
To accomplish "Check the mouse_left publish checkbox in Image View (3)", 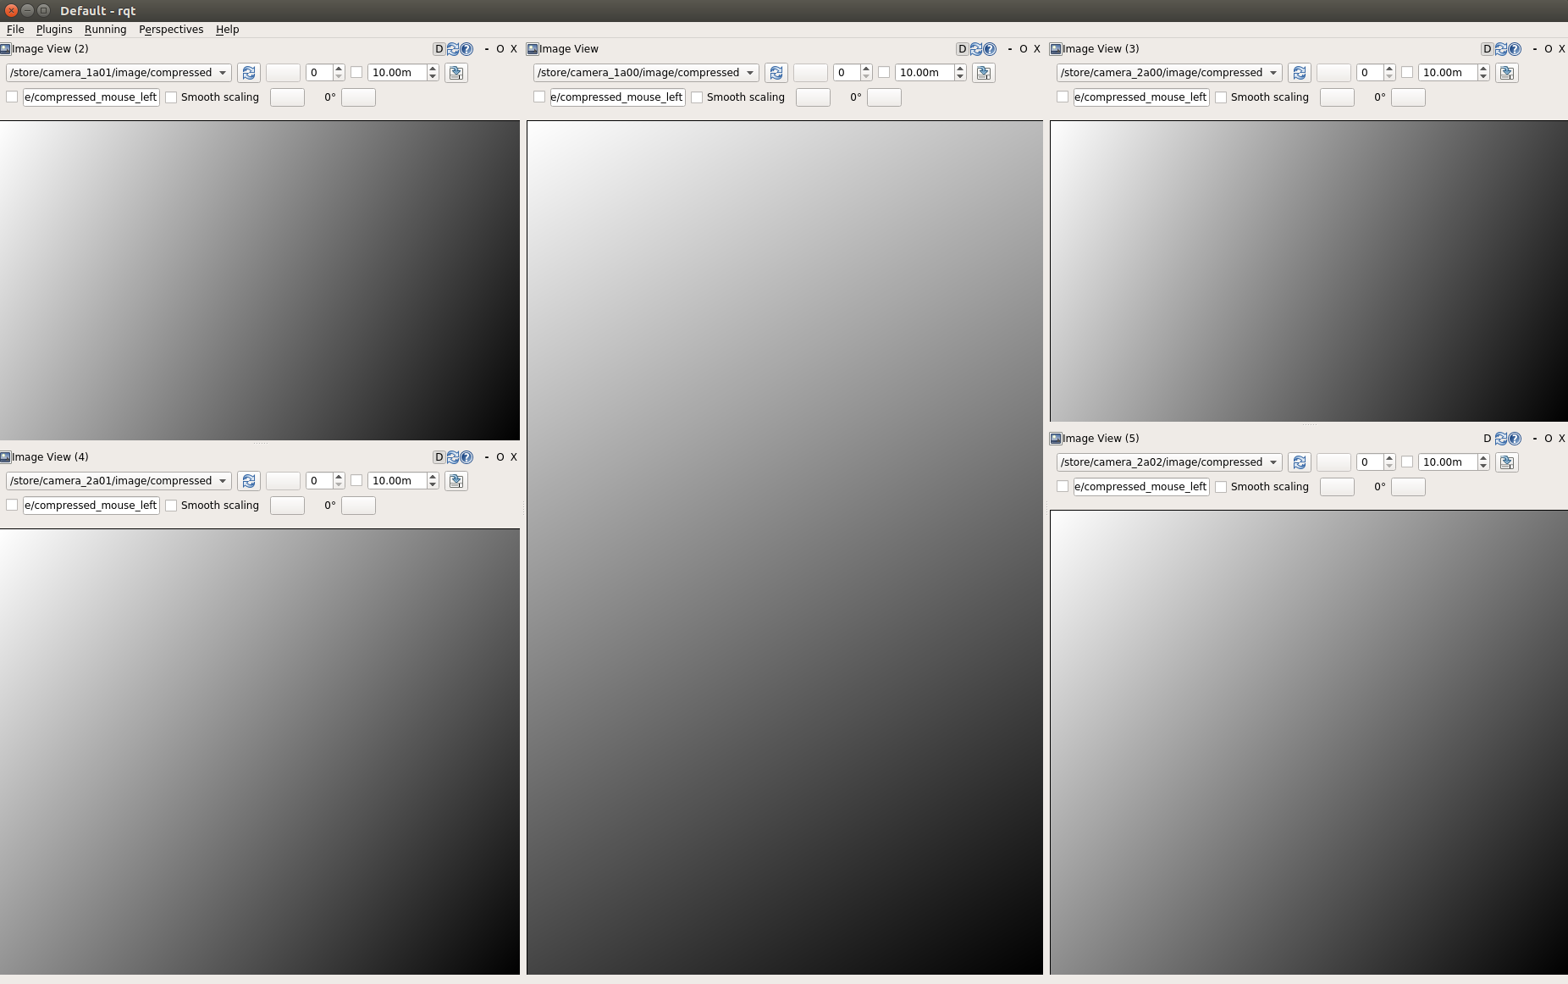I will tap(1063, 97).
